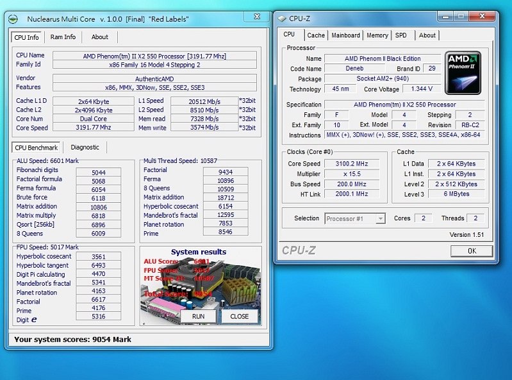Image resolution: width=512 pixels, height=380 pixels.
Task: Click the Level 3 cache 6 MBytes value
Action: (x=456, y=194)
